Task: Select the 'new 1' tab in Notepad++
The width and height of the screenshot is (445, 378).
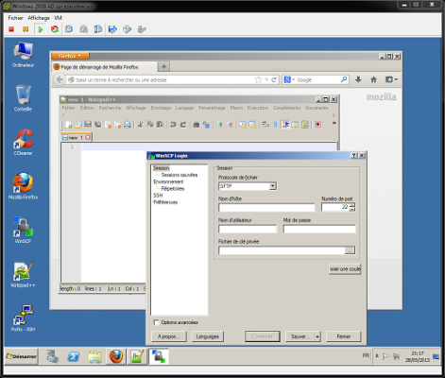Action: tap(76, 137)
